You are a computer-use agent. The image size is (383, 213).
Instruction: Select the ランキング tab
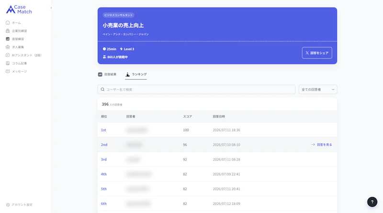click(x=136, y=75)
